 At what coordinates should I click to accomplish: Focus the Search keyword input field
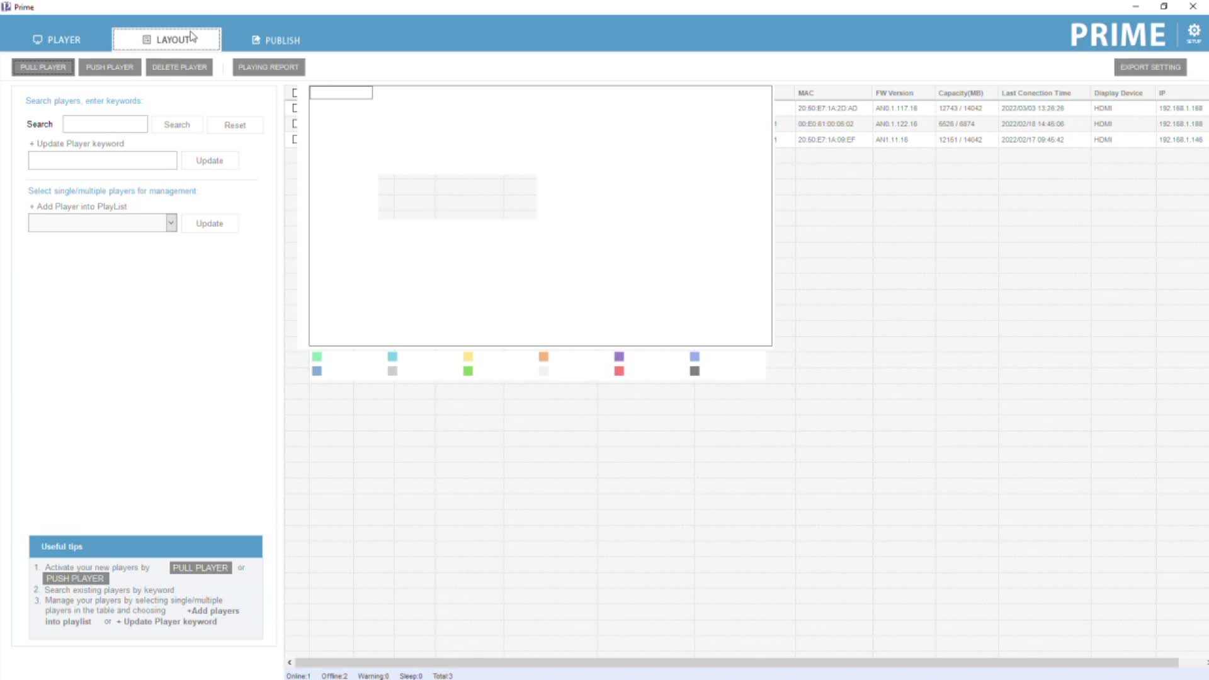[x=105, y=124]
